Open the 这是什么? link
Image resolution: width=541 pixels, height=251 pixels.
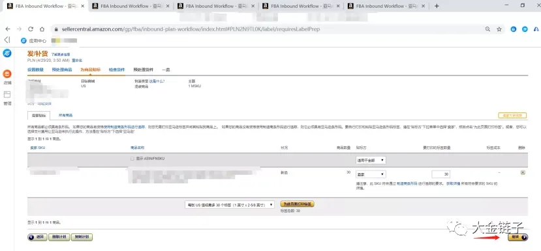(x=157, y=81)
